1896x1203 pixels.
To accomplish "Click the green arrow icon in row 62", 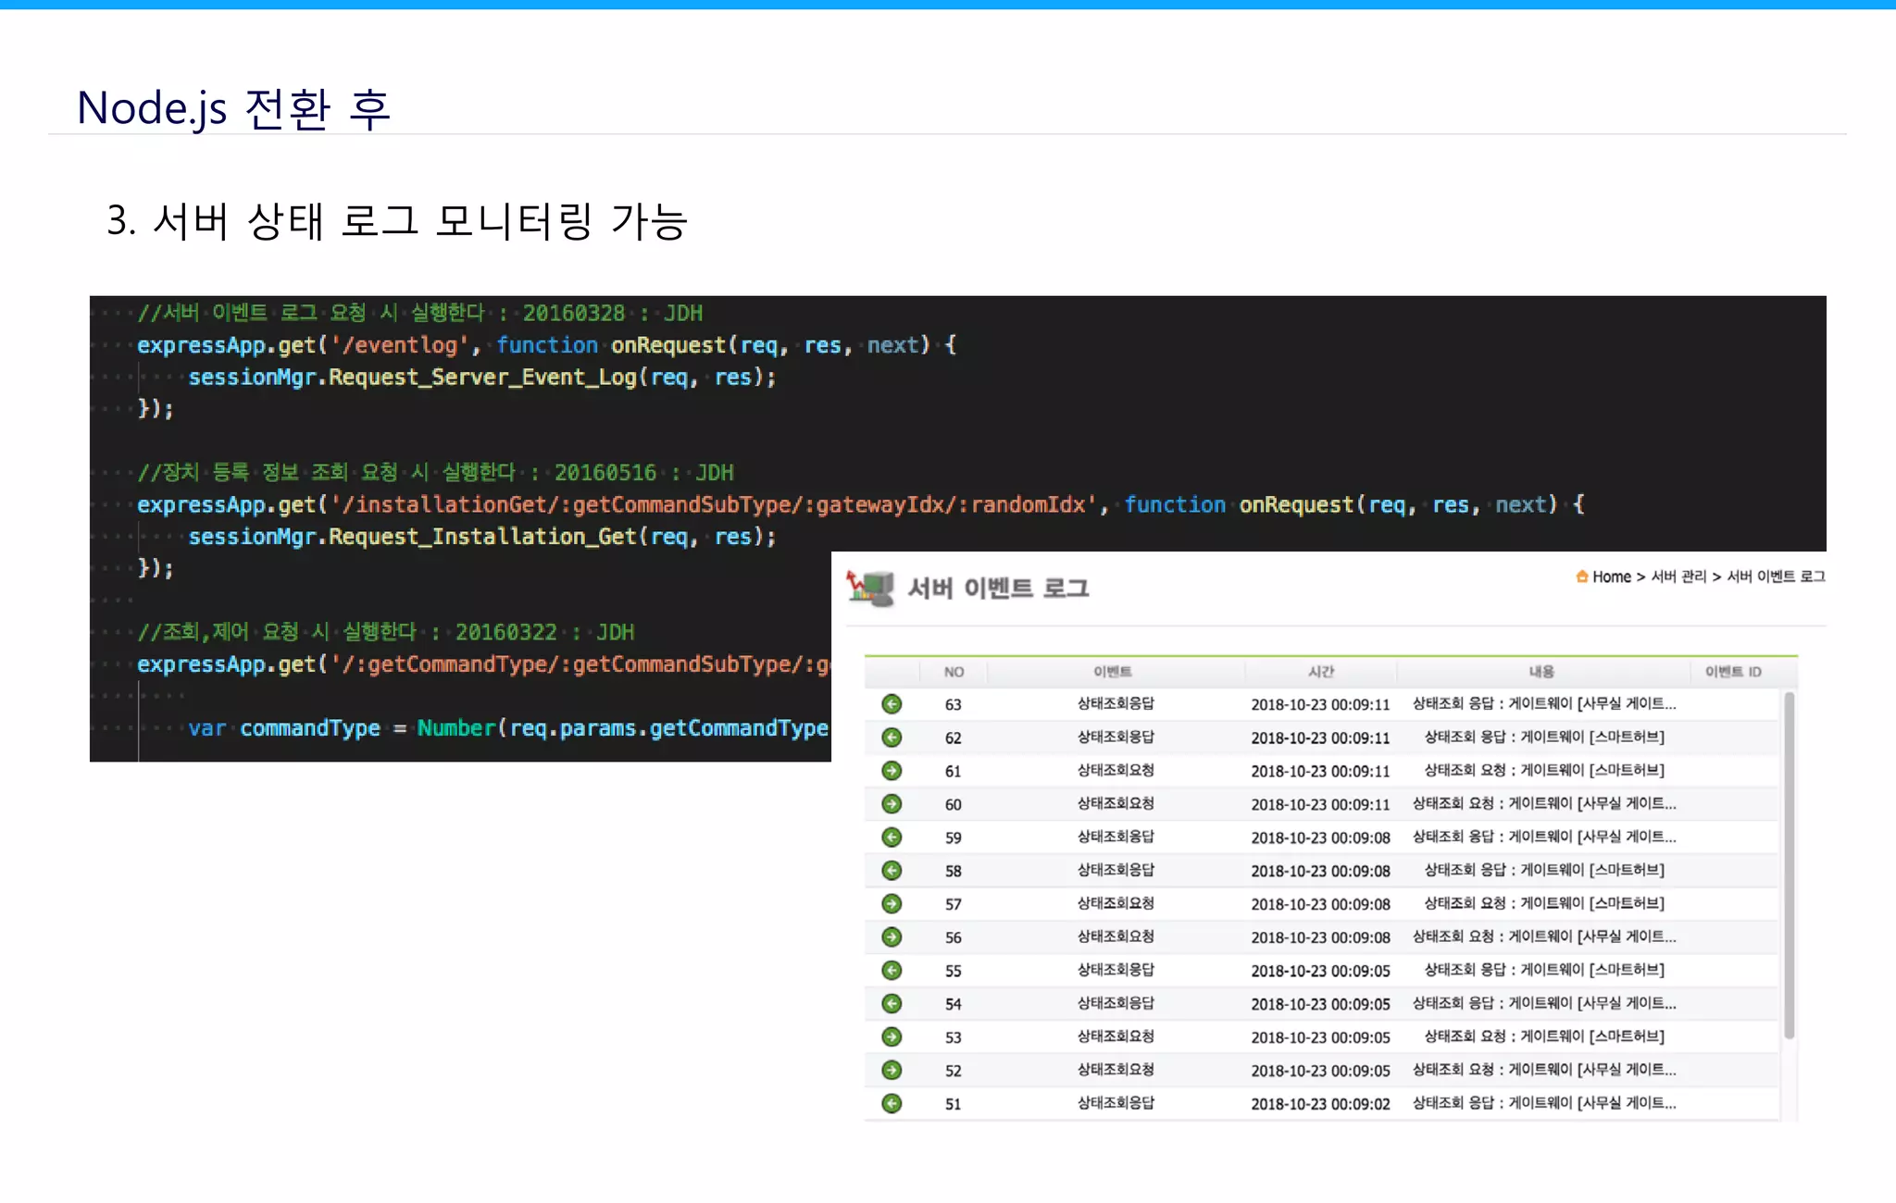I will point(892,738).
